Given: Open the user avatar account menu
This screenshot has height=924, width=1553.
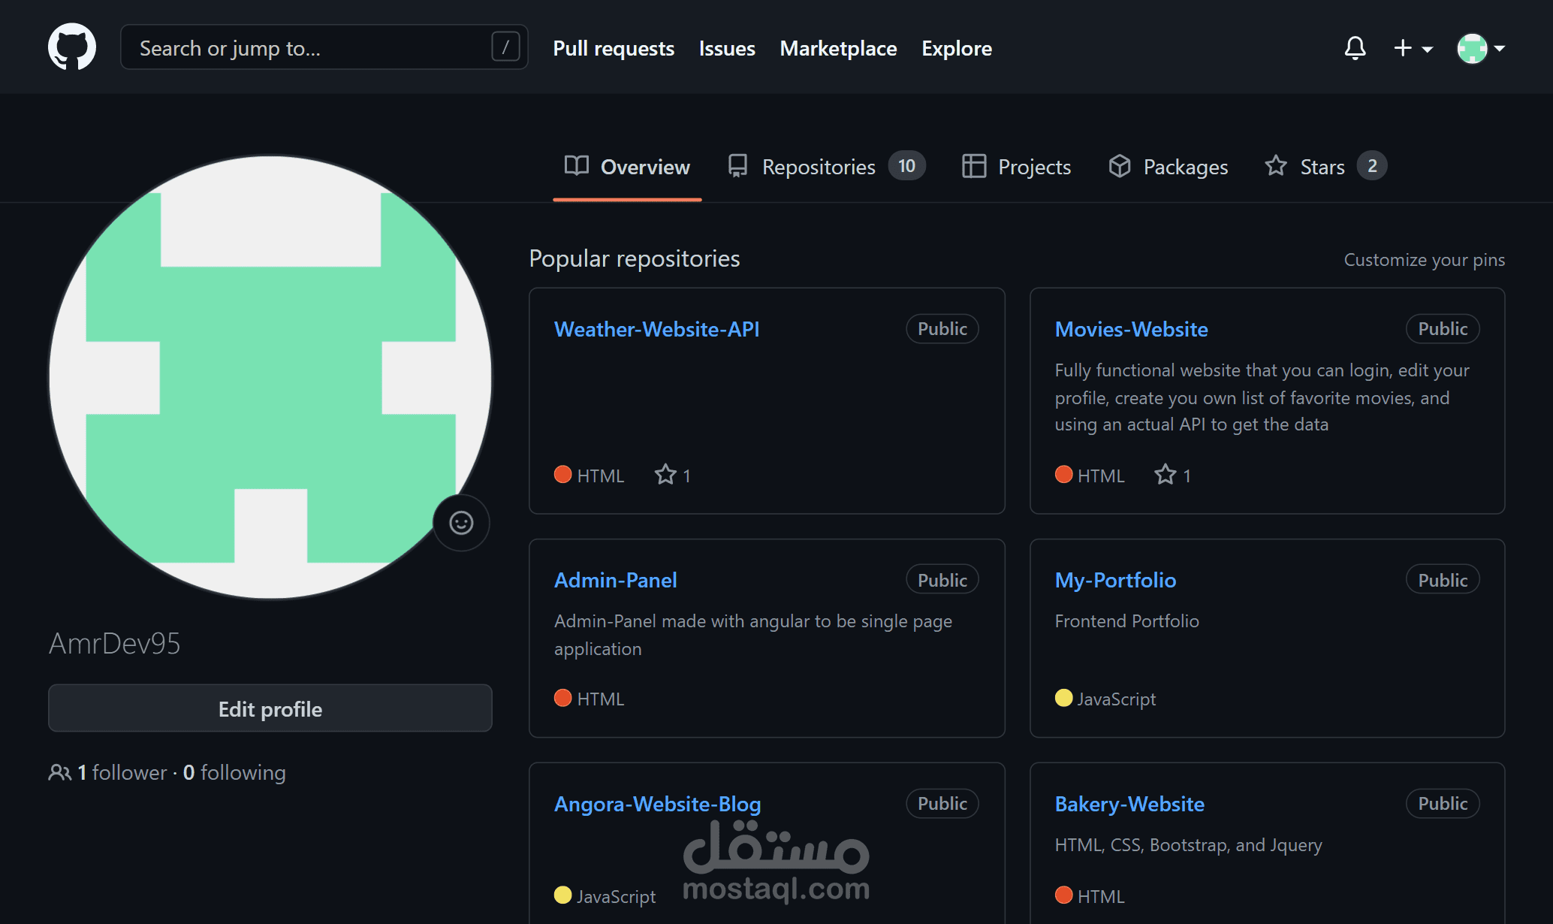Looking at the screenshot, I should click(x=1480, y=48).
